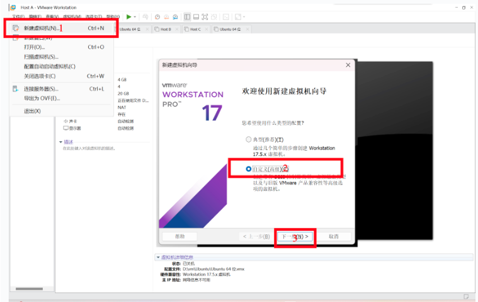Revert to snapshot toolbar icon
This screenshot has height=302, width=478.
166,17
